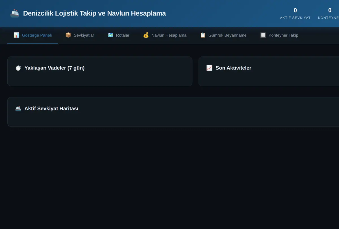Image resolution: width=339 pixels, height=229 pixels.
Task: Go to Navlun Hesaplama tab
Action: coord(165,35)
